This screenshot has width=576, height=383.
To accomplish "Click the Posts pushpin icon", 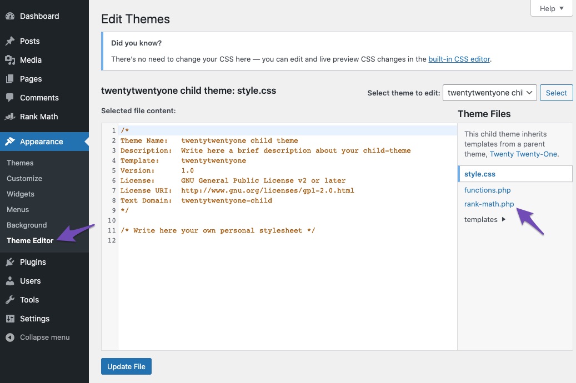I will pyautogui.click(x=10, y=41).
